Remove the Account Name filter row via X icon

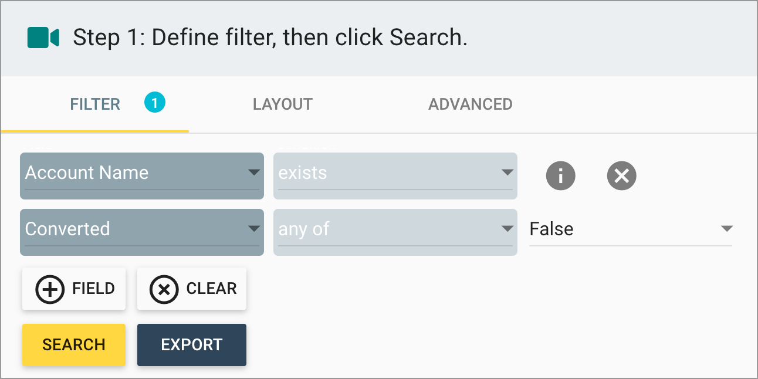621,175
